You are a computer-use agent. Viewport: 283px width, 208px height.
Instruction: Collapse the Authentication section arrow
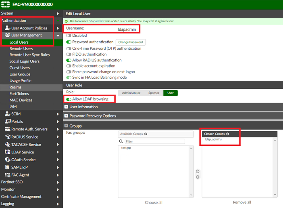tap(58, 21)
